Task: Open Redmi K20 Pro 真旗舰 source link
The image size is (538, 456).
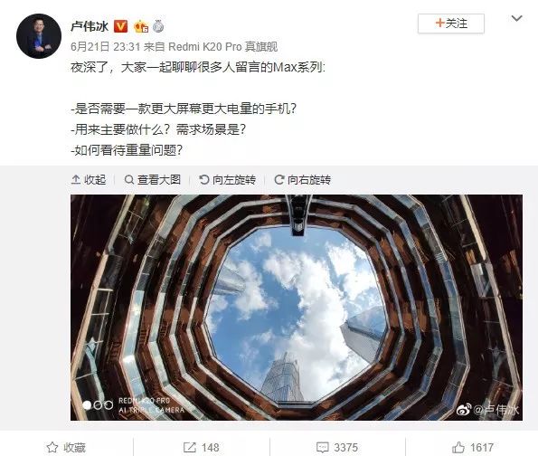Action: click(223, 47)
